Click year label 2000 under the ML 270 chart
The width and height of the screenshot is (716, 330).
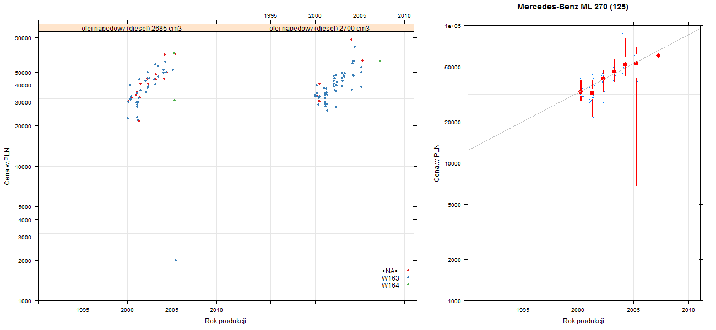(x=578, y=311)
